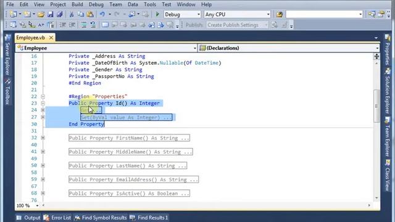Save Employee.vb with the floppy disk icon
This screenshot has height=222, width=395.
[51, 14]
